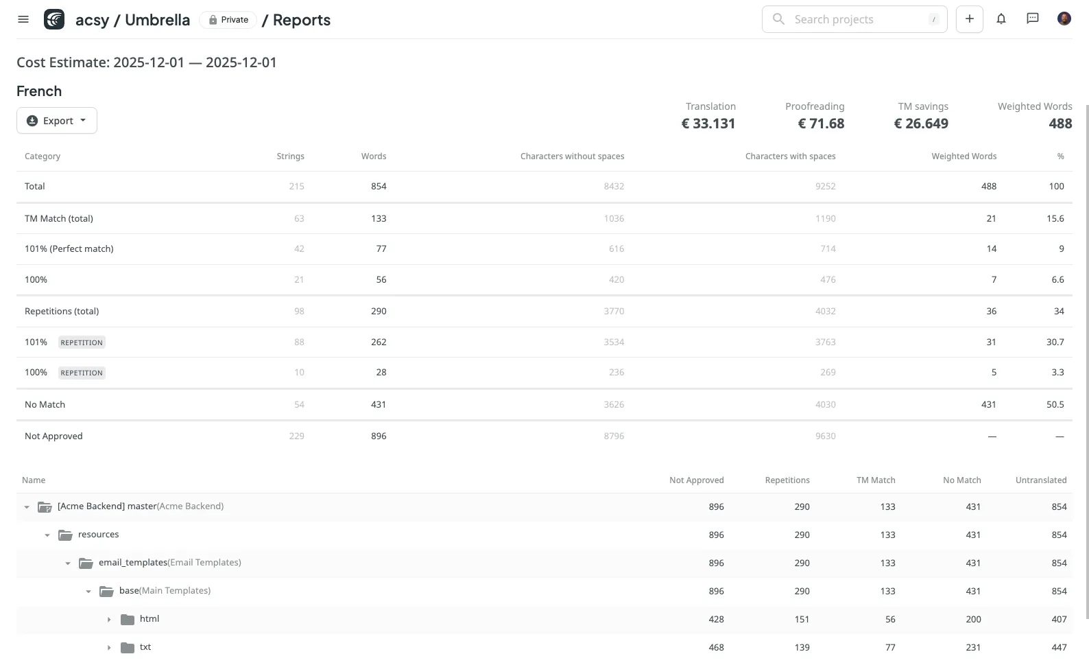Open the notifications bell
This screenshot has height=665, width=1089.
[x=1001, y=19]
